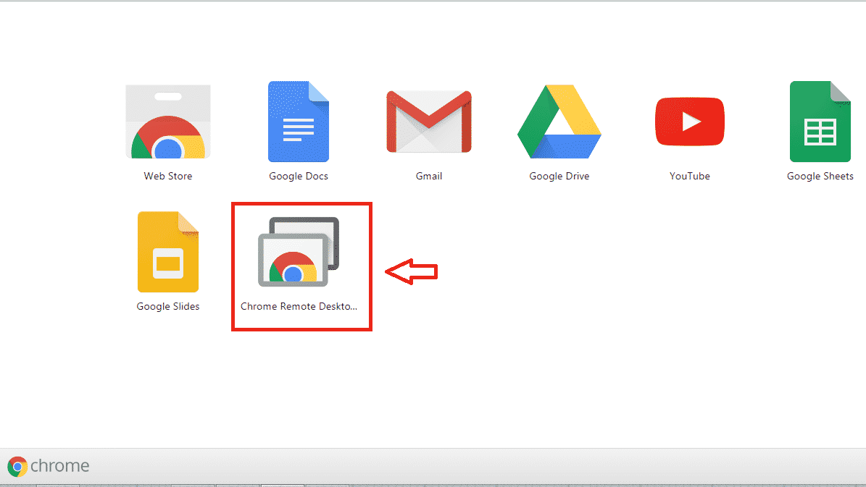Click the "YouTube" label text
The height and width of the screenshot is (487, 866).
pyautogui.click(x=690, y=176)
